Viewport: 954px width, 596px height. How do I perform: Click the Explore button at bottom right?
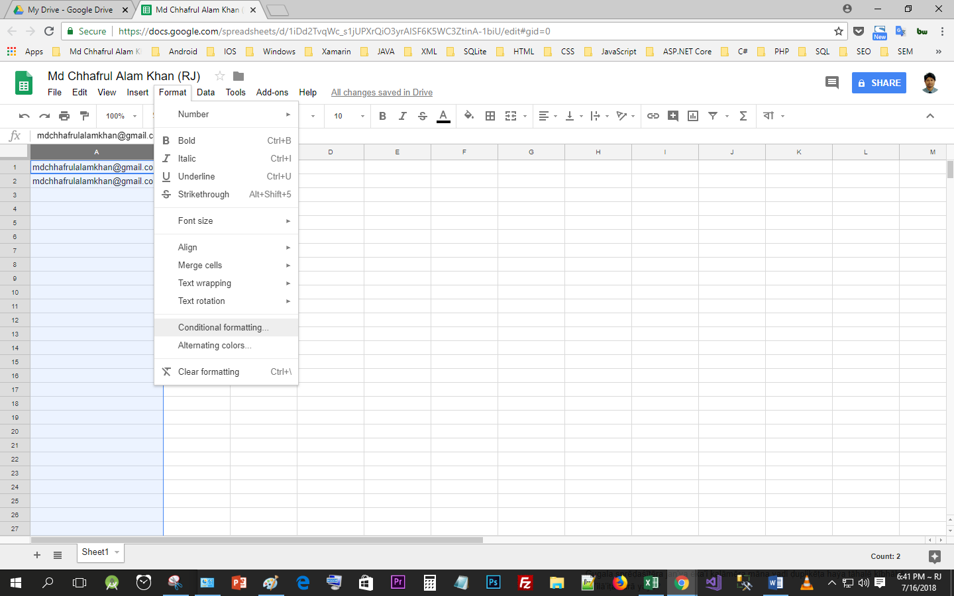click(935, 556)
